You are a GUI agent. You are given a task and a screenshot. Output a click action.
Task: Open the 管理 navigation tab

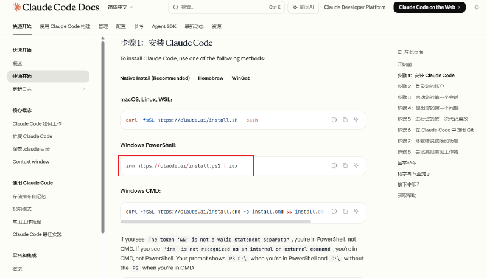[x=103, y=26]
